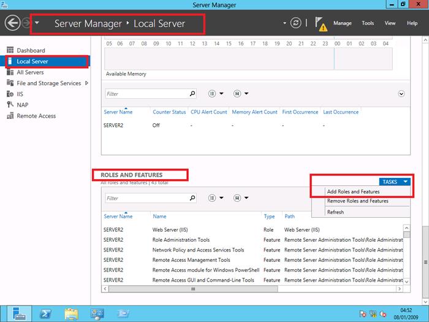Click the Roles and Features search magnifier
Image resolution: width=429 pixels, height=322 pixels.
[x=192, y=197]
